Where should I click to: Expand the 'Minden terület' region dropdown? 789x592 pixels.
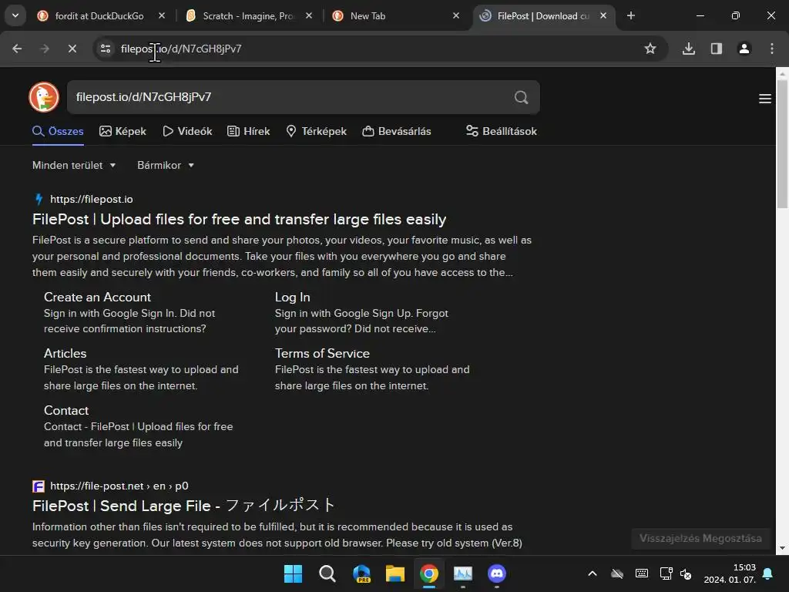pos(74,165)
